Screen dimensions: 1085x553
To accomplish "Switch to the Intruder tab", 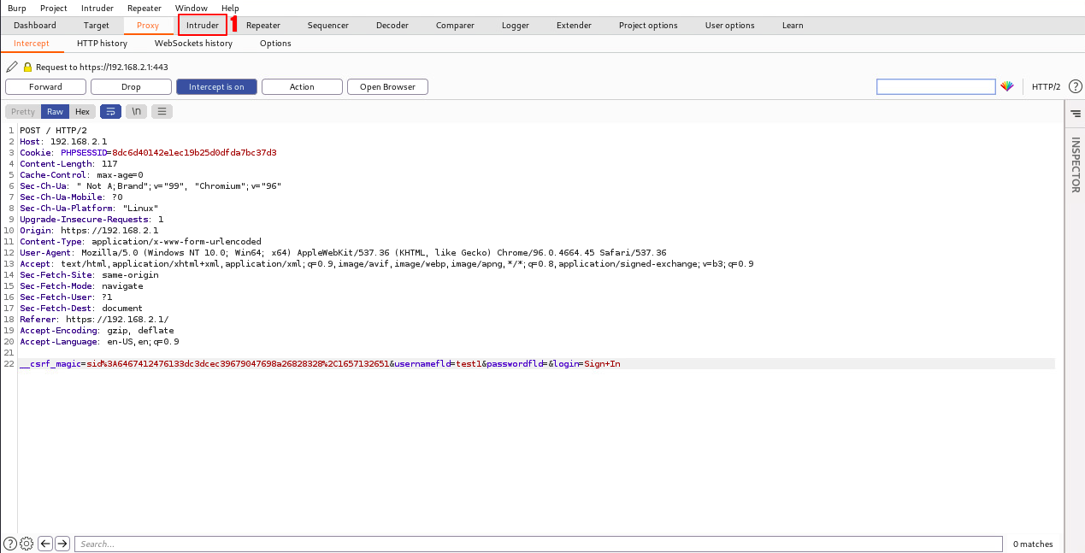I will pyautogui.click(x=203, y=26).
